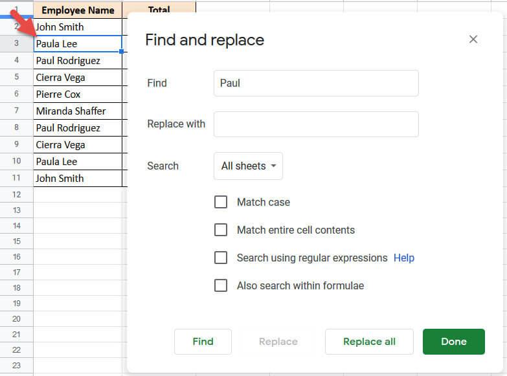Select row 11 via its row header
507x376 pixels.
point(16,178)
